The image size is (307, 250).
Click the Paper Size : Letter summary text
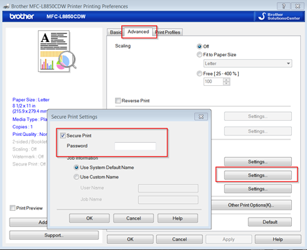[x=31, y=100]
